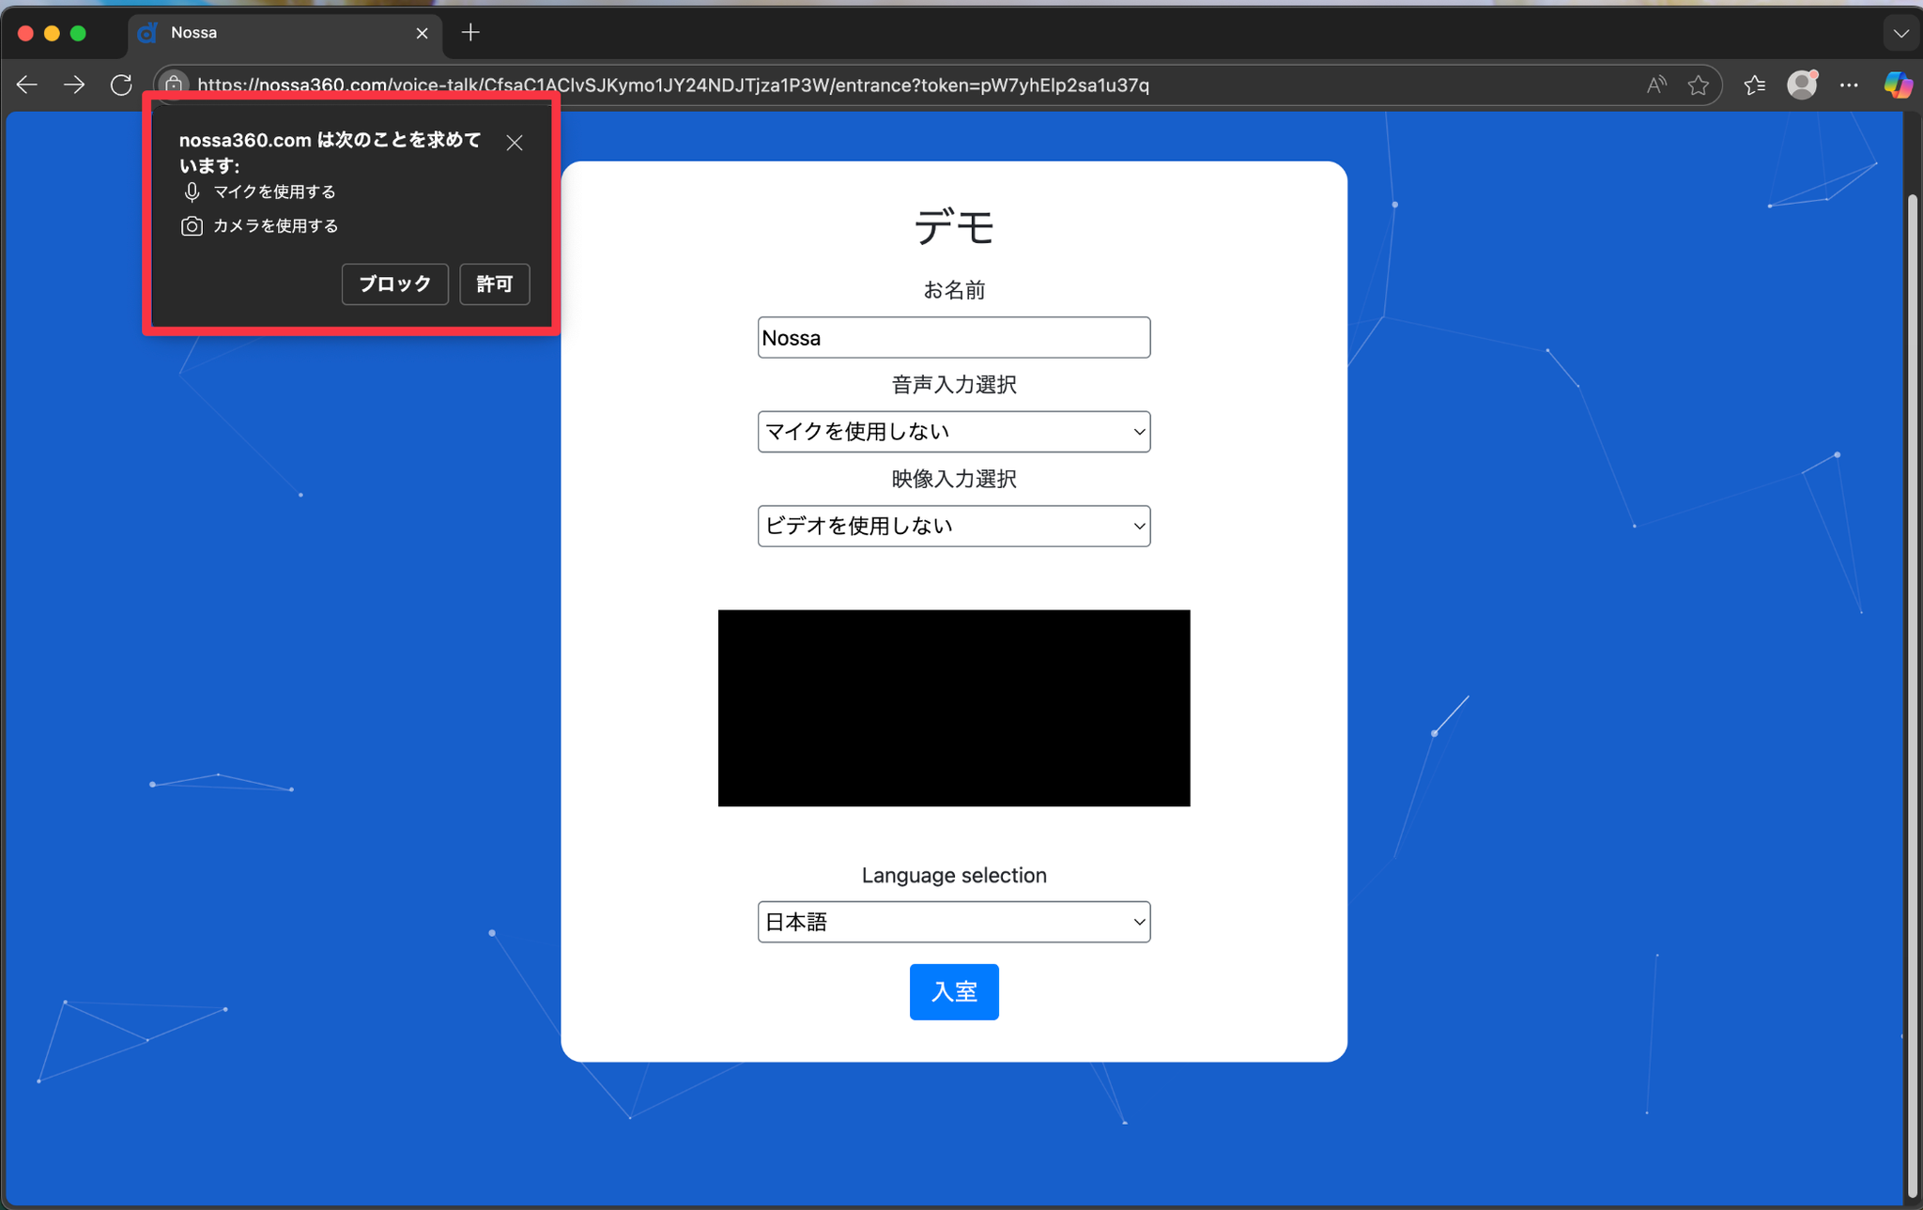Expand the 音声入力選択 microphone dropdown

(x=953, y=432)
